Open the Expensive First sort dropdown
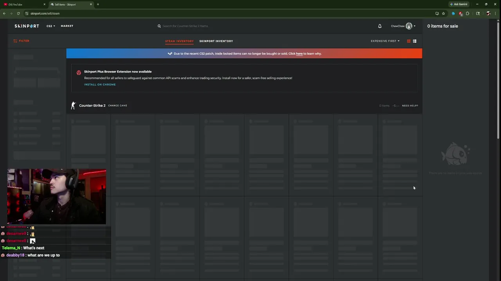 coord(385,41)
